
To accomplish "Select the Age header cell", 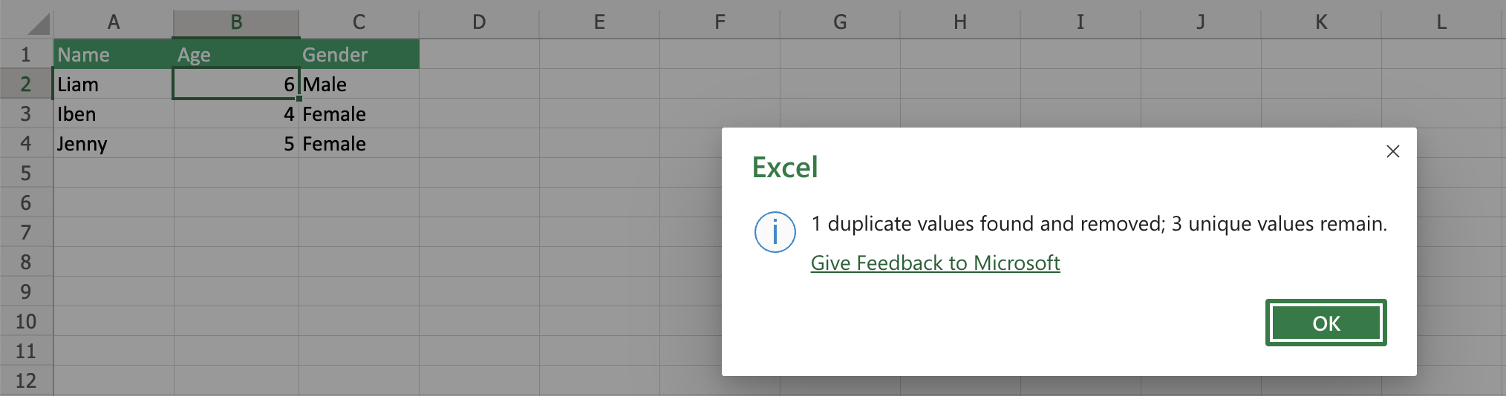I will [236, 54].
